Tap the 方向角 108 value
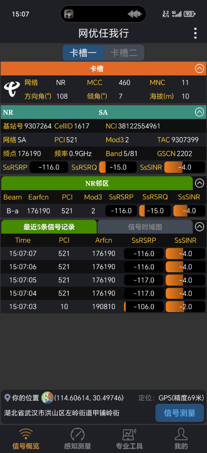Screen dimensions: 207x453 [62, 96]
